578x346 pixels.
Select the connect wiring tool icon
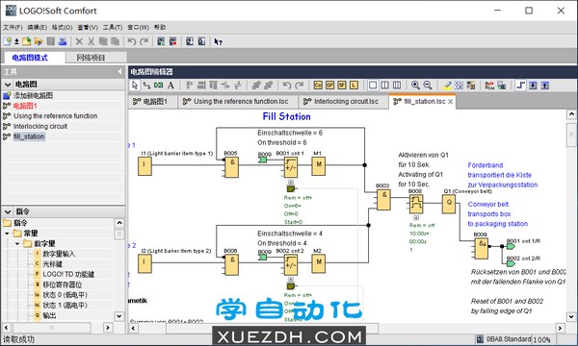146,86
